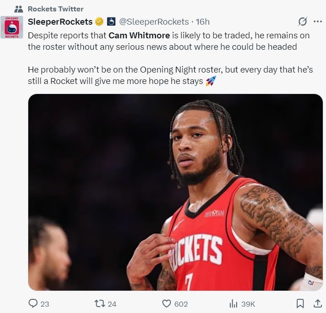This screenshot has width=326, height=313.
Task: Click the affiliate badge beside the verified checkmark
Action: pyautogui.click(x=111, y=22)
